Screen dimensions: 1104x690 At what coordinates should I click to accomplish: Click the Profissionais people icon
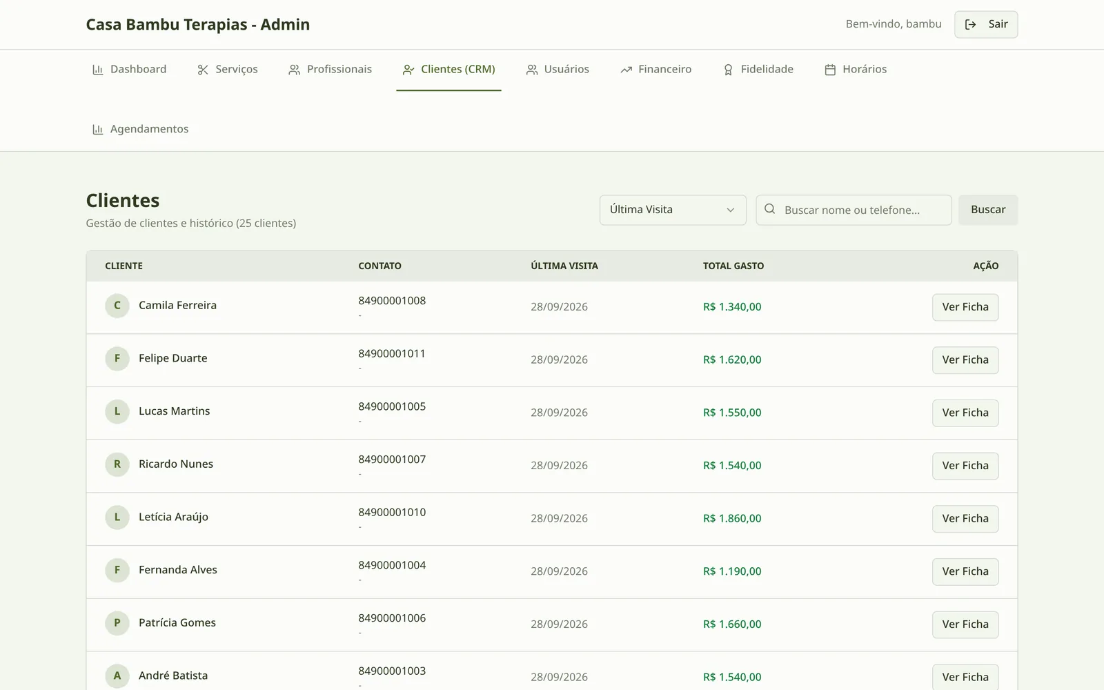[295, 70]
